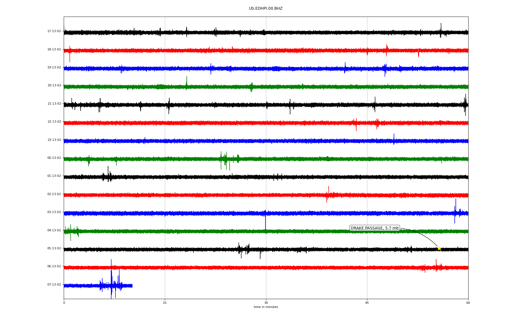Click the x-axis tick label 0
The width and height of the screenshot is (532, 332).
point(64,303)
